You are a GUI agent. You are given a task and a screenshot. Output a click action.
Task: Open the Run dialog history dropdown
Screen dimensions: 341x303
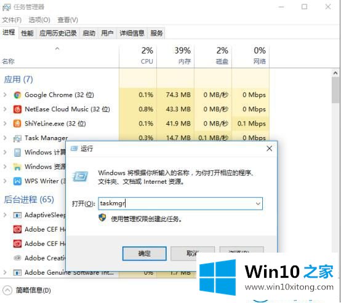point(258,203)
